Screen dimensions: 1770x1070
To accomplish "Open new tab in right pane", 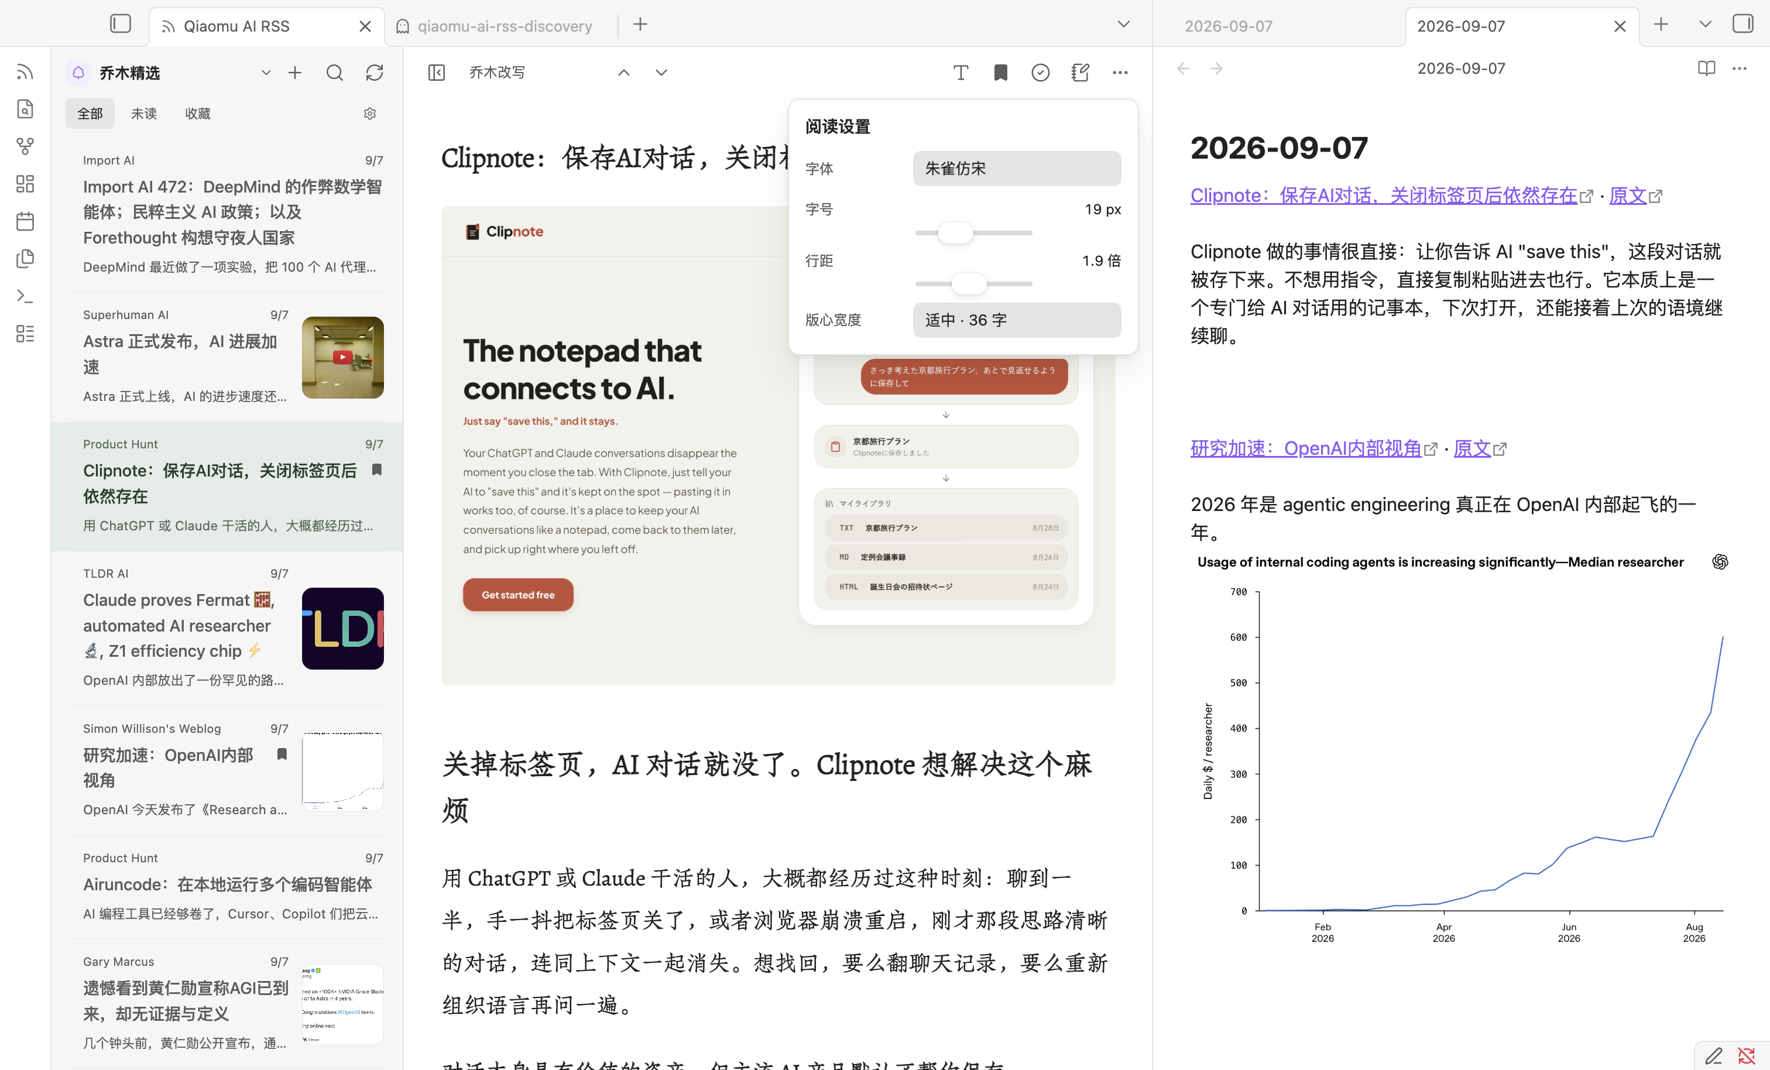I will point(1661,25).
